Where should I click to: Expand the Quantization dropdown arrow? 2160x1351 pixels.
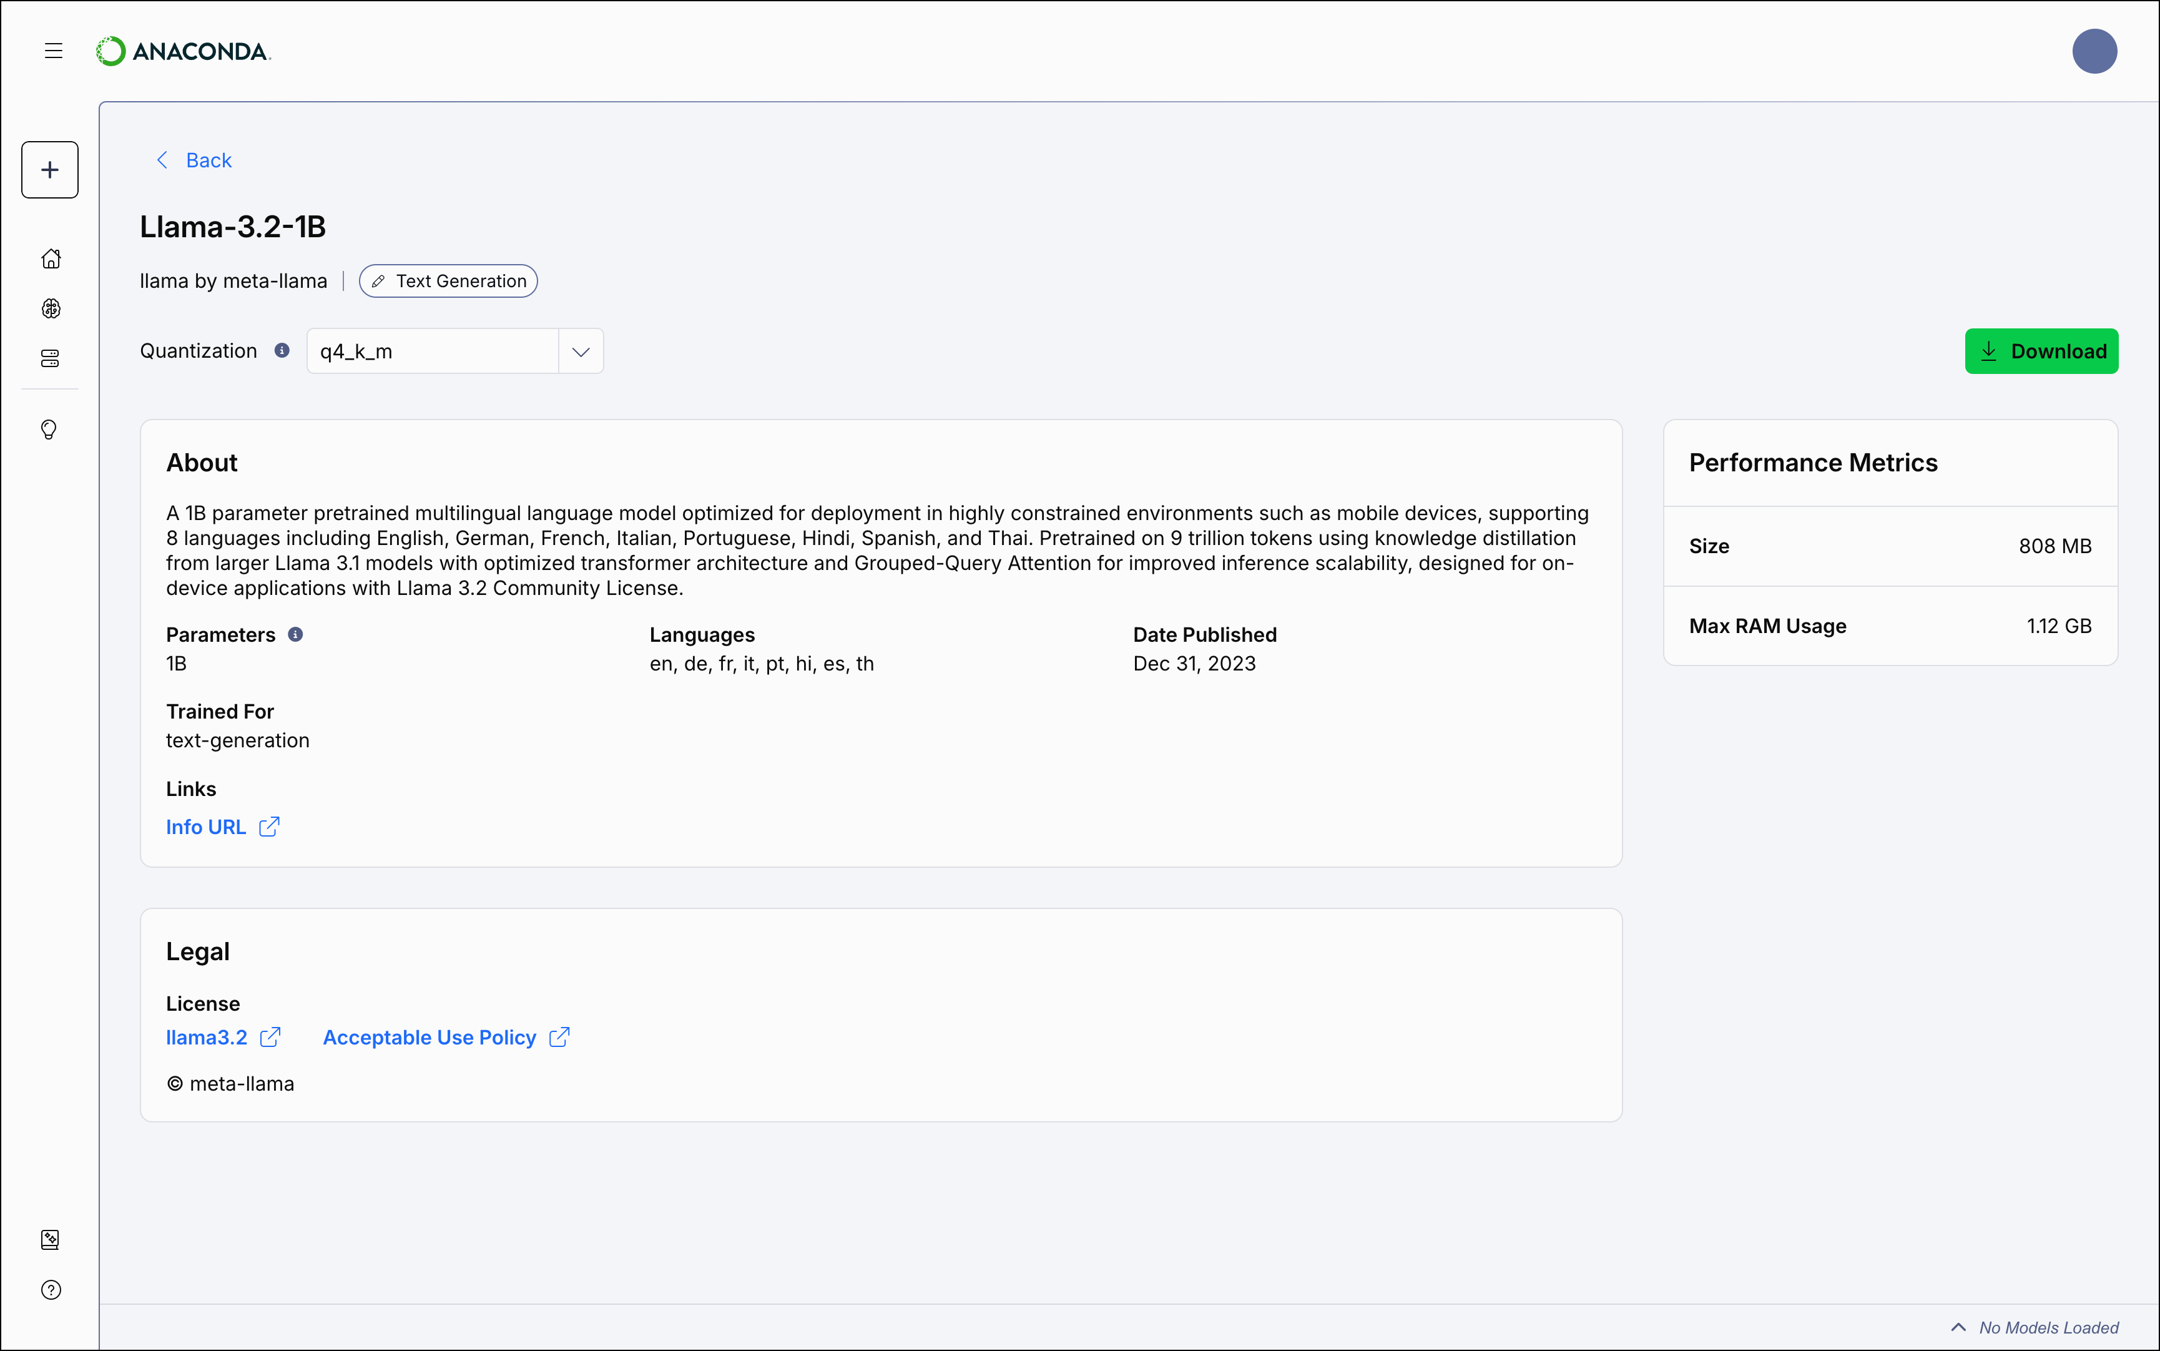[581, 351]
